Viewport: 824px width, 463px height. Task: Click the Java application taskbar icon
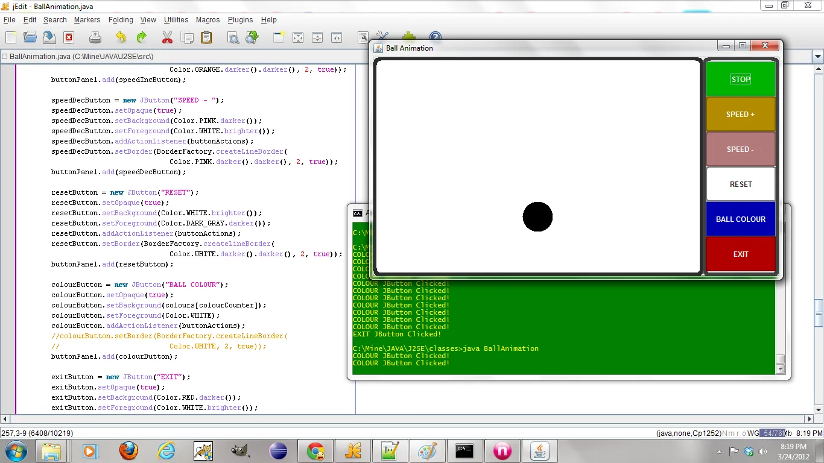tap(540, 451)
